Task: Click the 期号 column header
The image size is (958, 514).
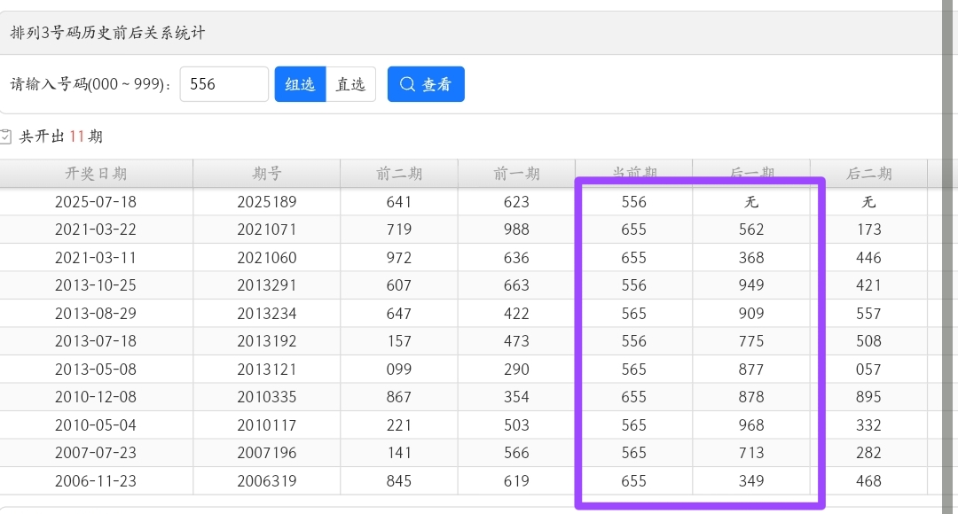Action: [267, 174]
